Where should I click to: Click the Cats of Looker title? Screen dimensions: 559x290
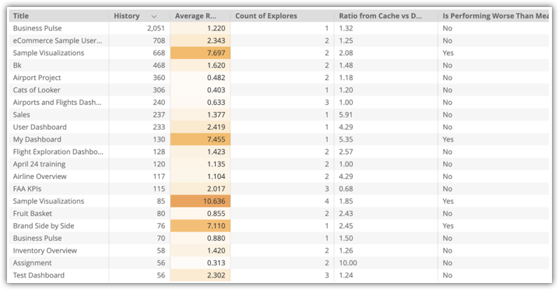tap(37, 90)
